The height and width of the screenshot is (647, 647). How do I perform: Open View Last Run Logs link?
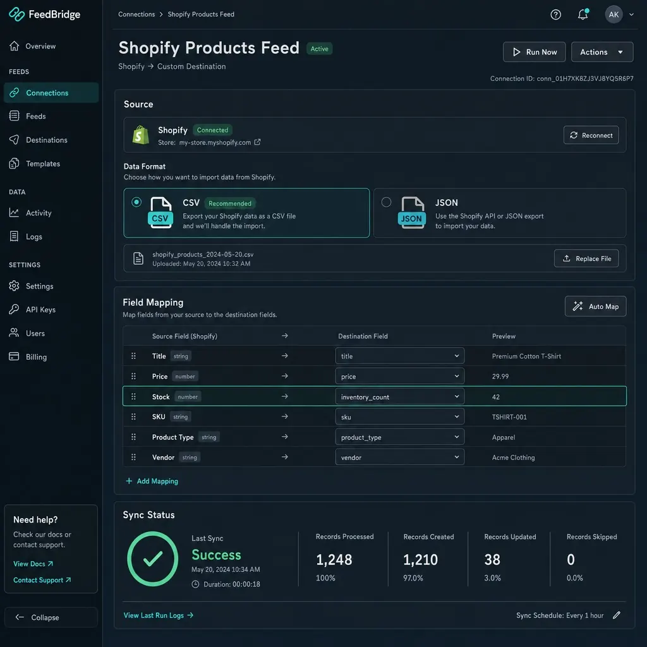point(159,615)
